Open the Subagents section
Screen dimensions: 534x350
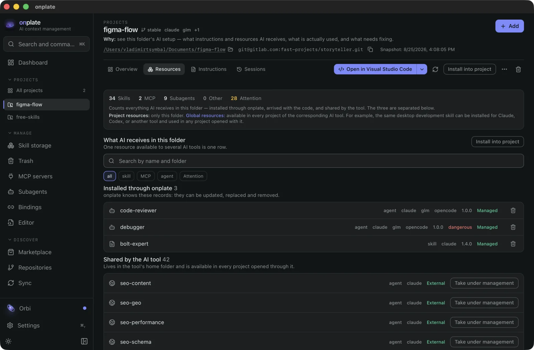46,192
